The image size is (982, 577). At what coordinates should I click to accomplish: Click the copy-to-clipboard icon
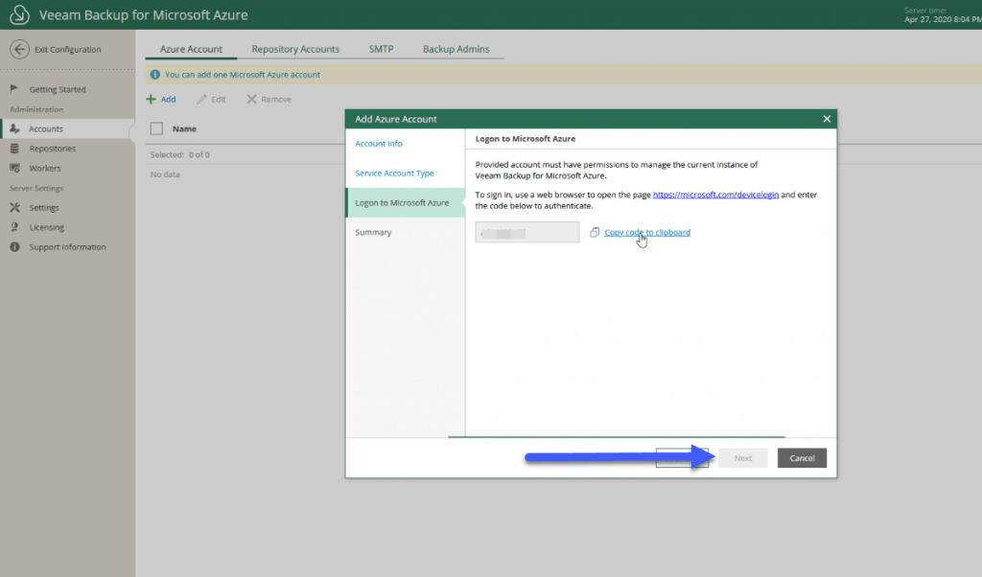(595, 232)
